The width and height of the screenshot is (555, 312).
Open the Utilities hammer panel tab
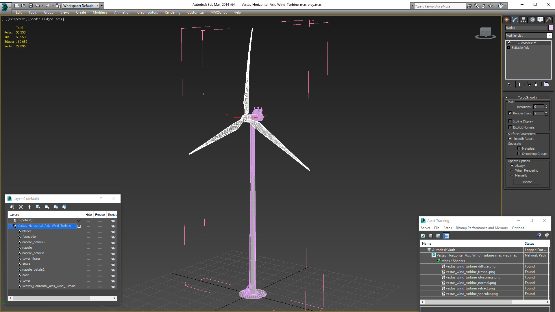[548, 20]
